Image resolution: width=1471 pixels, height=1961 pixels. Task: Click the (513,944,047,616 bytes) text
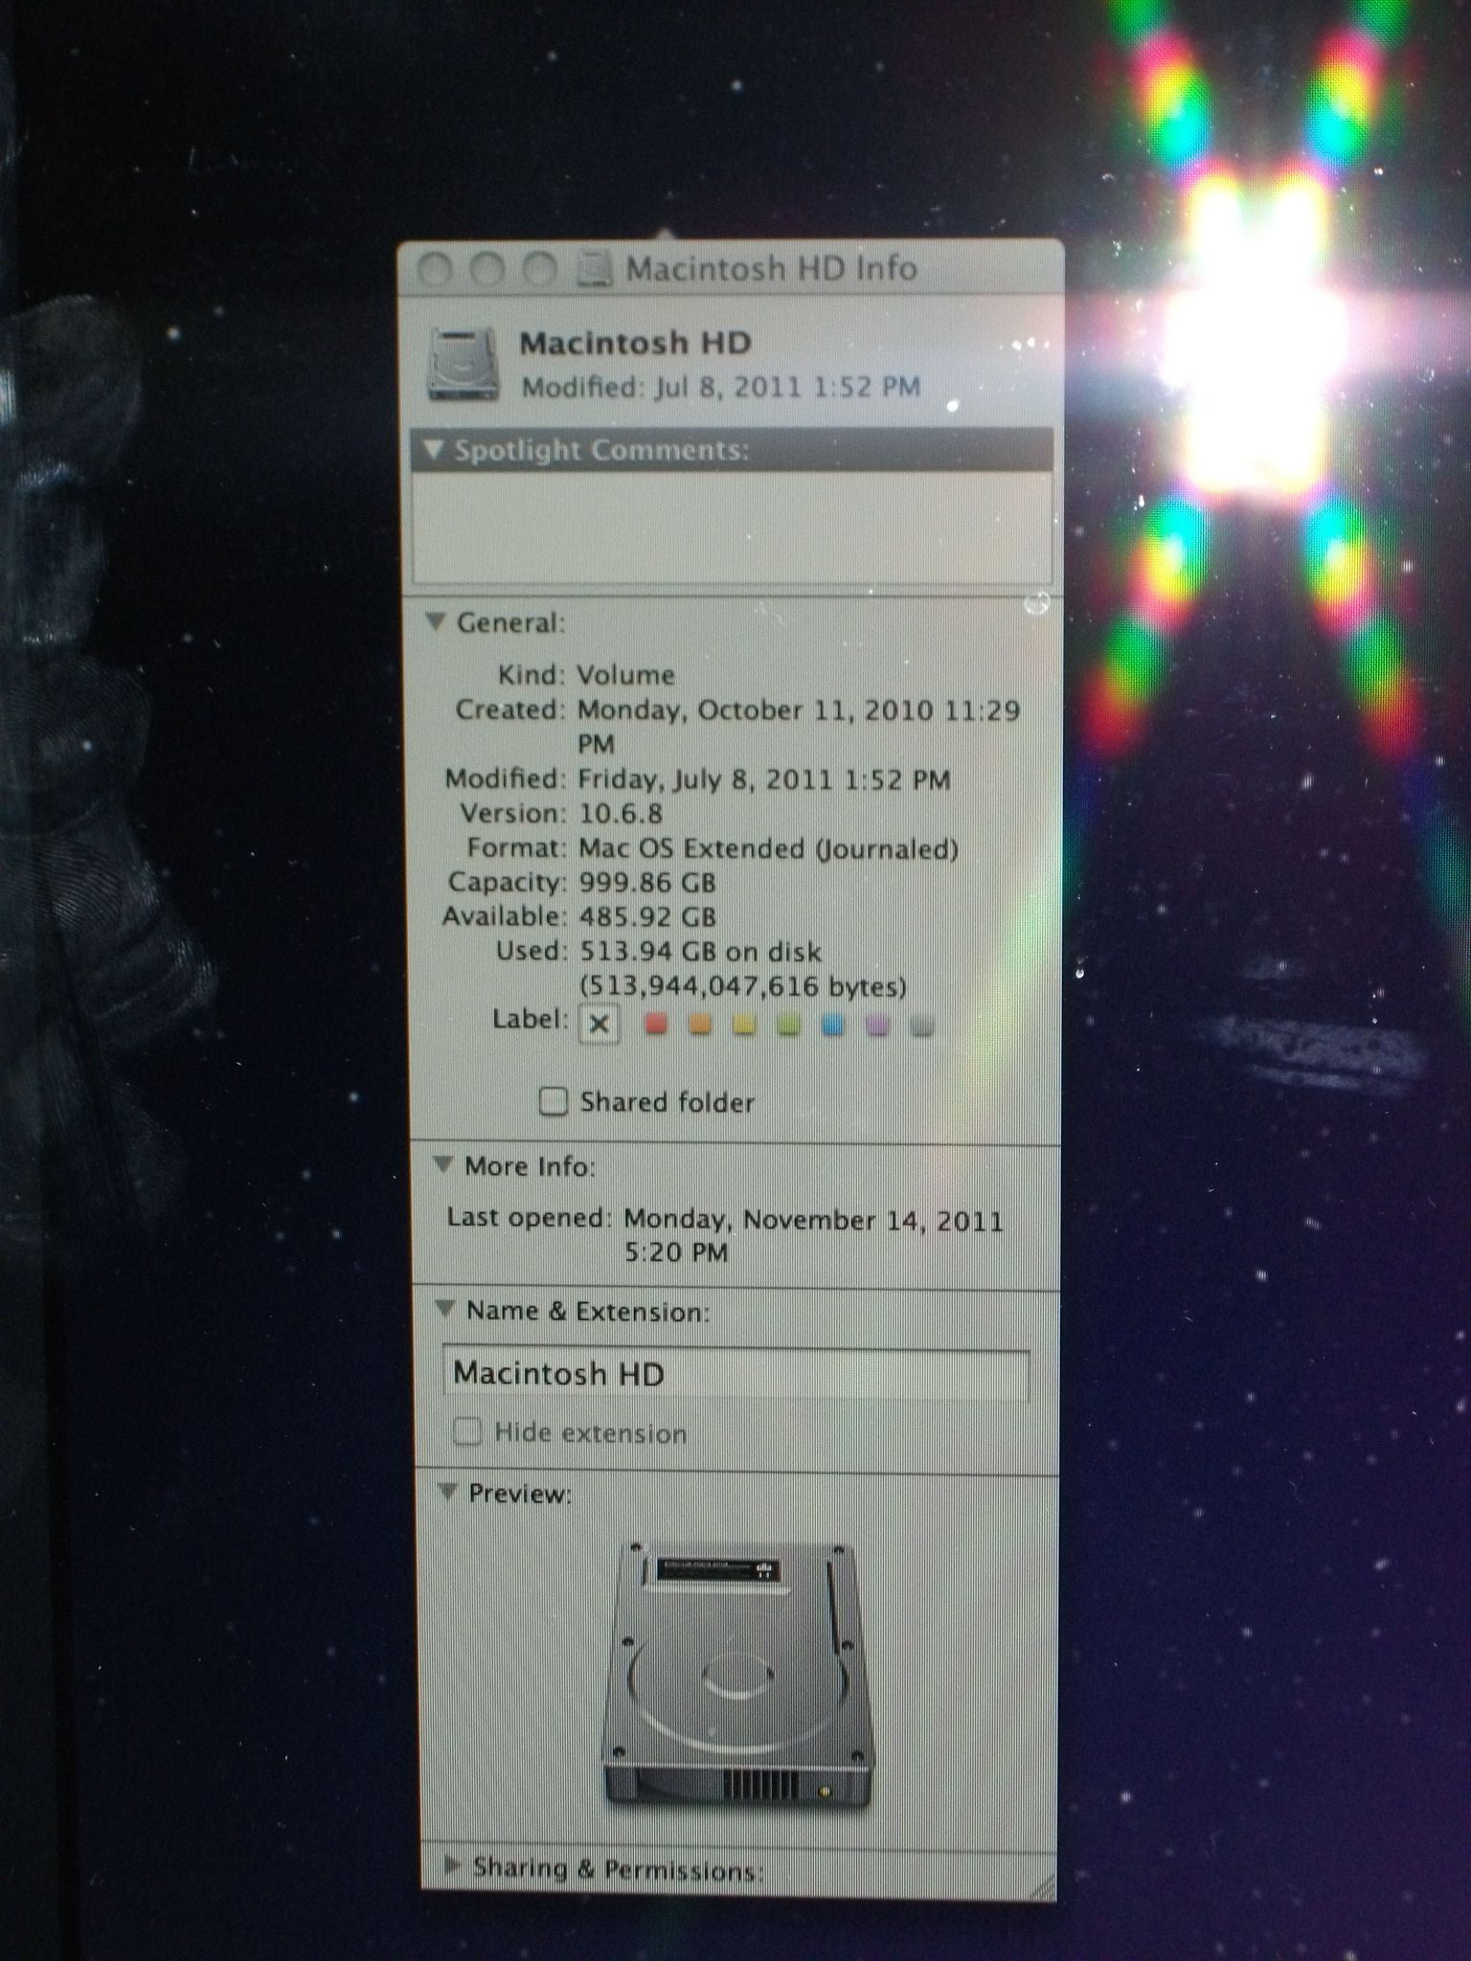743,986
